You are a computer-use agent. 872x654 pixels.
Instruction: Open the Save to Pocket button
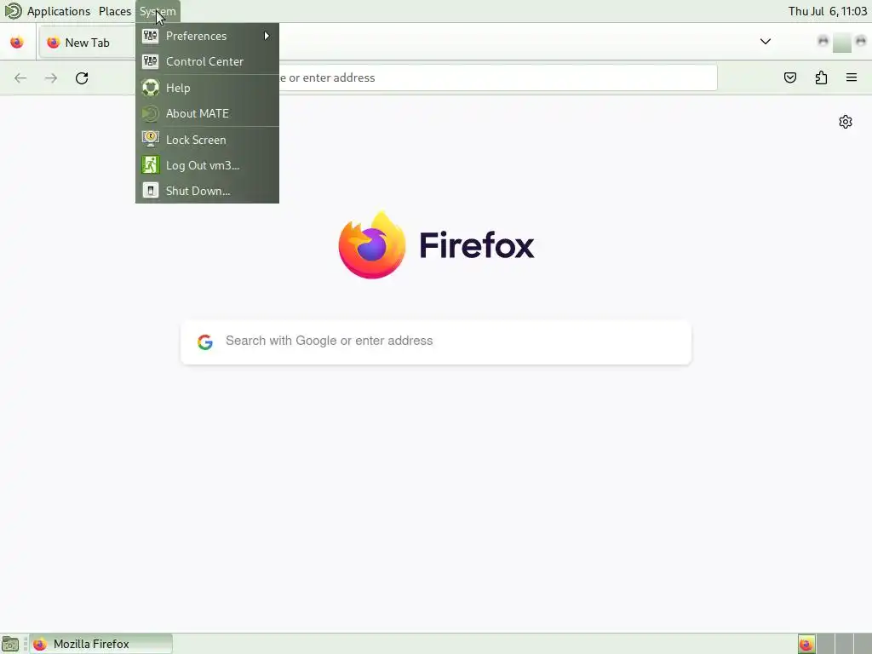(x=790, y=77)
